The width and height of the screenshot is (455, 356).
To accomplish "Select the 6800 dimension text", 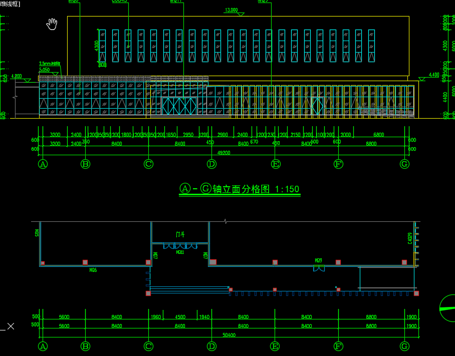I will (x=379, y=135).
